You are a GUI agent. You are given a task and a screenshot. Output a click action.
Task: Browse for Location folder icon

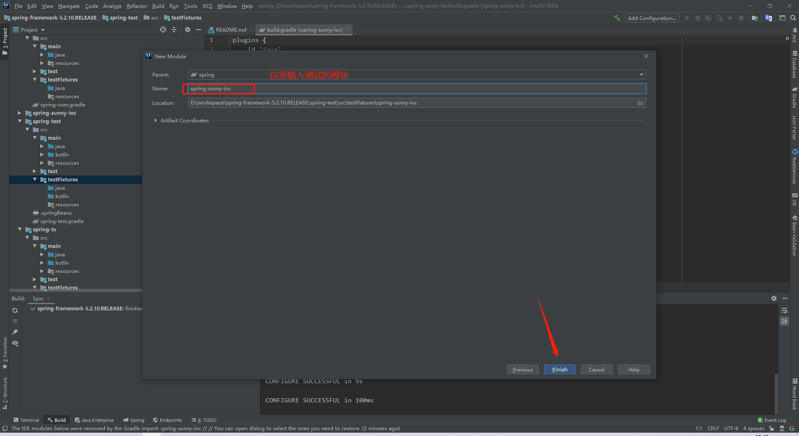[x=640, y=103]
